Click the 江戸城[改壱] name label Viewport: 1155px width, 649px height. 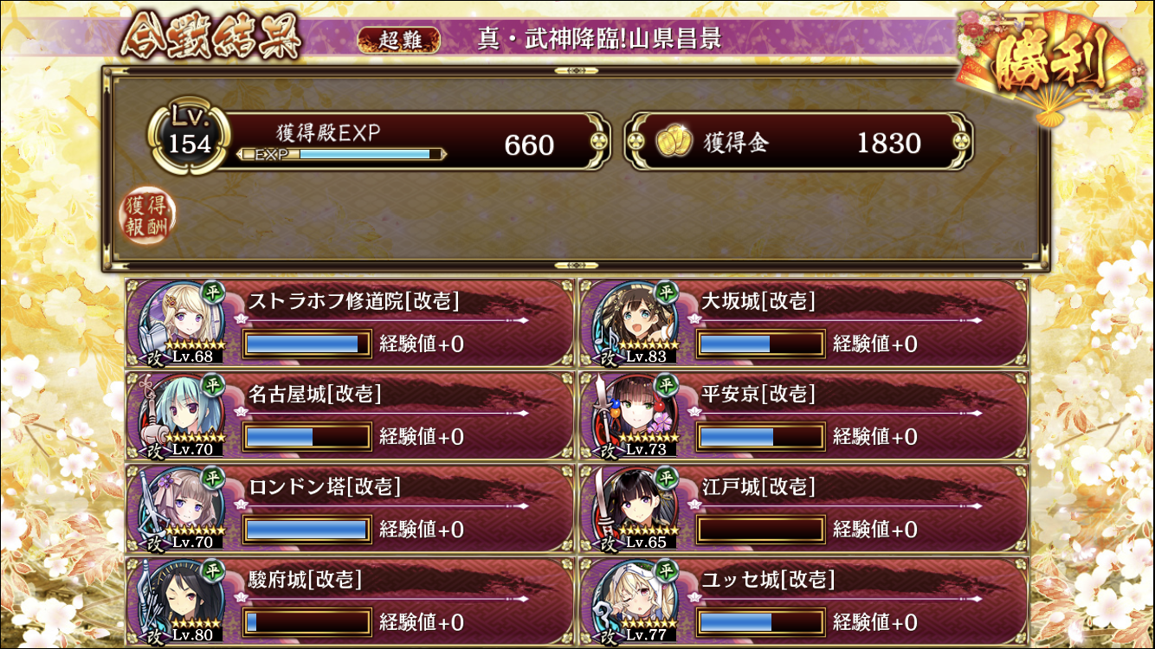tap(758, 487)
